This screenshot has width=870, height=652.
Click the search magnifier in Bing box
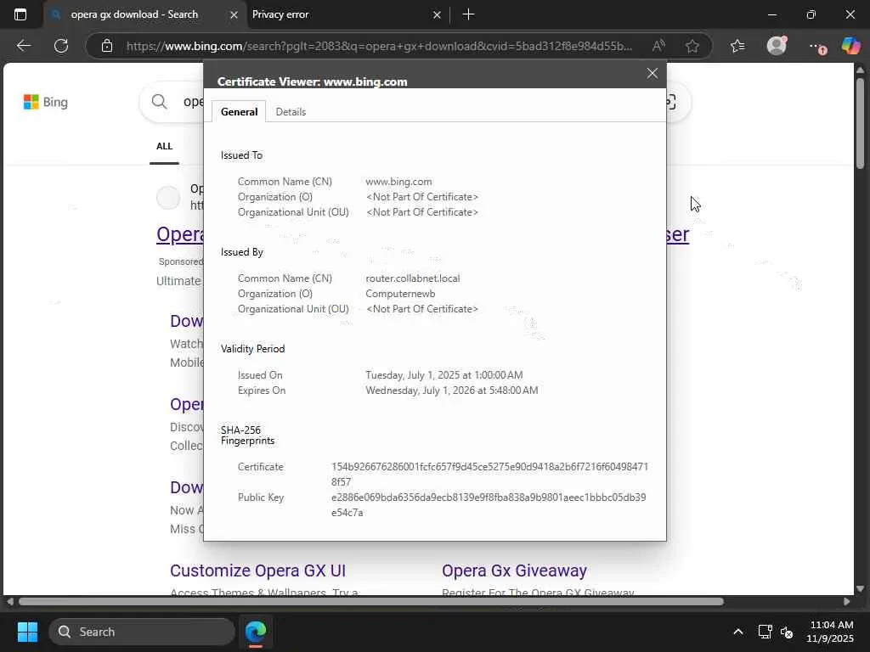pos(159,102)
